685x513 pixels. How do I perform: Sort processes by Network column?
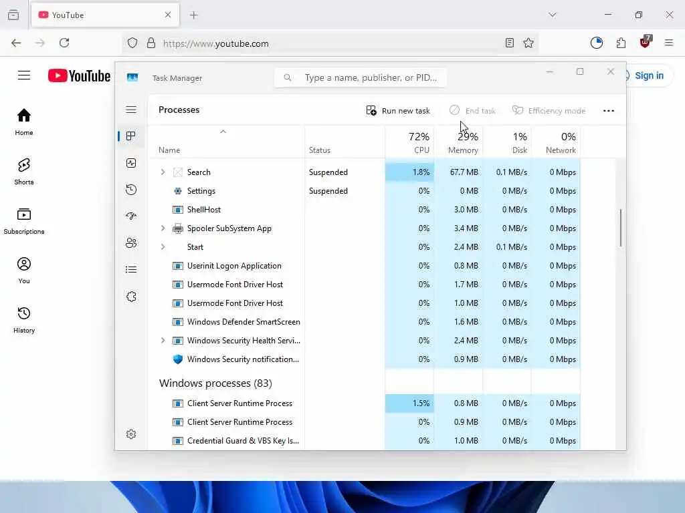pos(556,142)
